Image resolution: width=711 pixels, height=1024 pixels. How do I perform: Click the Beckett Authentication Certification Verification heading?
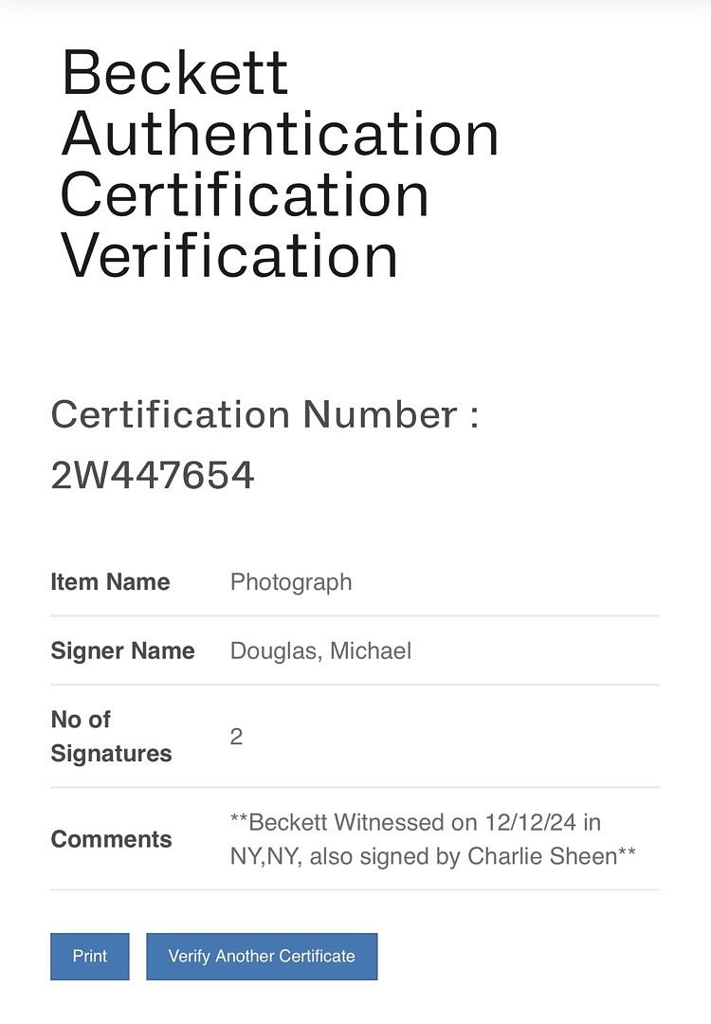click(x=280, y=163)
